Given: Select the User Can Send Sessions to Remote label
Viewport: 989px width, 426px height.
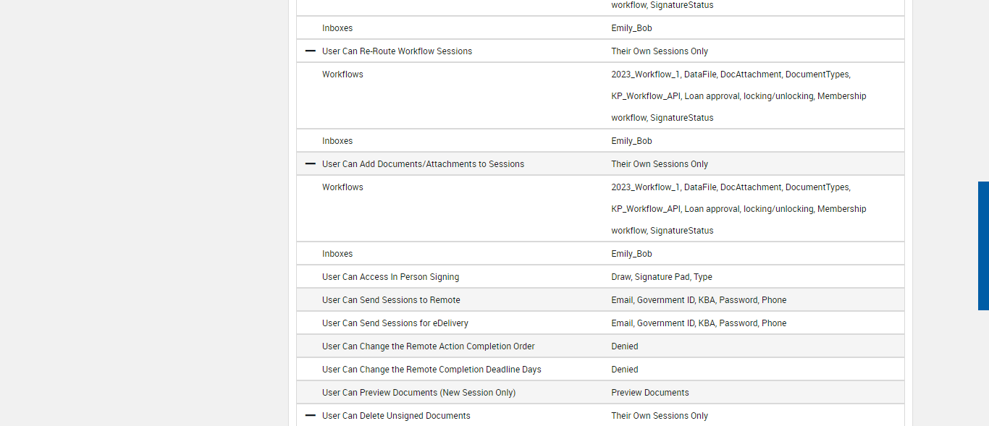Looking at the screenshot, I should click(x=391, y=300).
